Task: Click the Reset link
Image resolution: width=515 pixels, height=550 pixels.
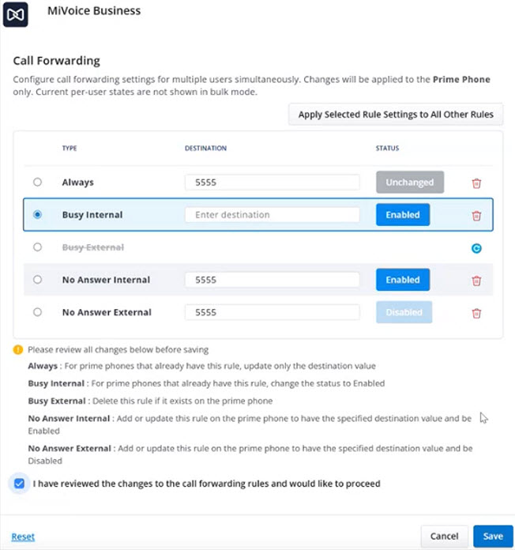Action: point(23,537)
